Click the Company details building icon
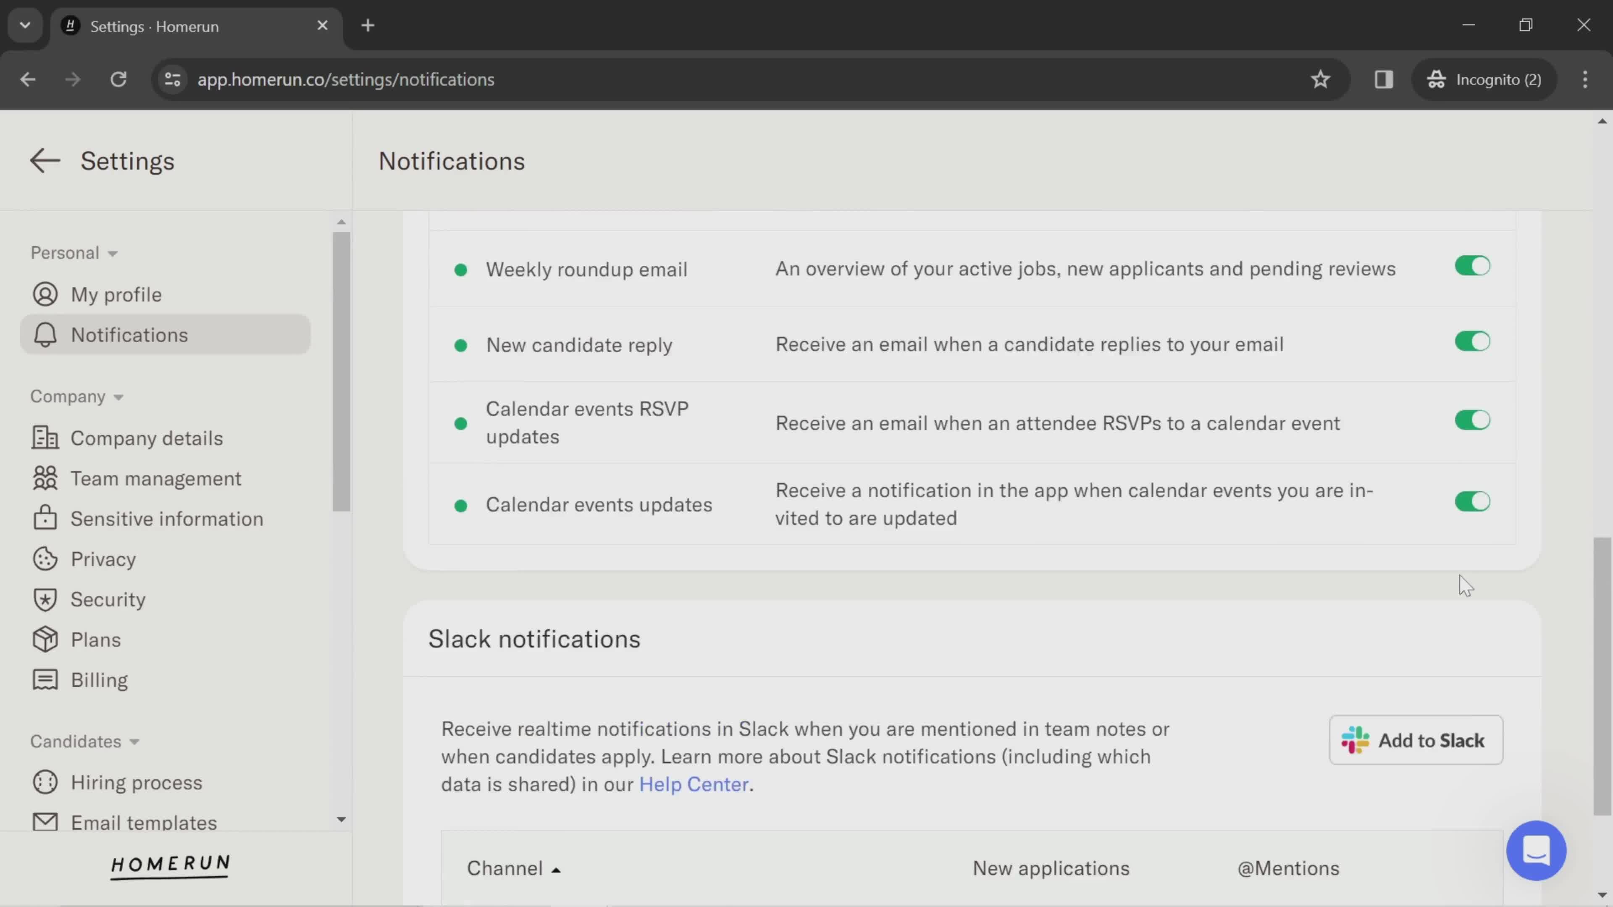The width and height of the screenshot is (1613, 907). 45,438
